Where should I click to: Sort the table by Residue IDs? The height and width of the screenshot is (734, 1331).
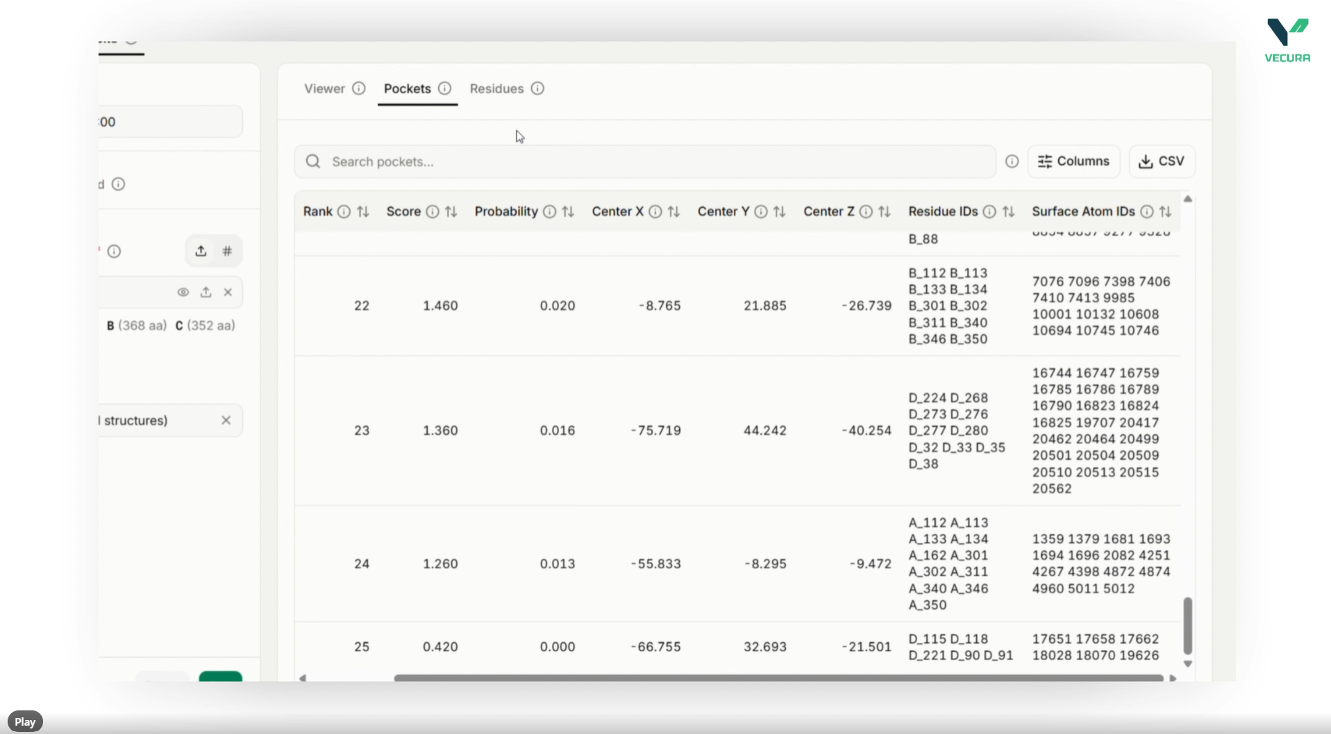[1009, 212]
